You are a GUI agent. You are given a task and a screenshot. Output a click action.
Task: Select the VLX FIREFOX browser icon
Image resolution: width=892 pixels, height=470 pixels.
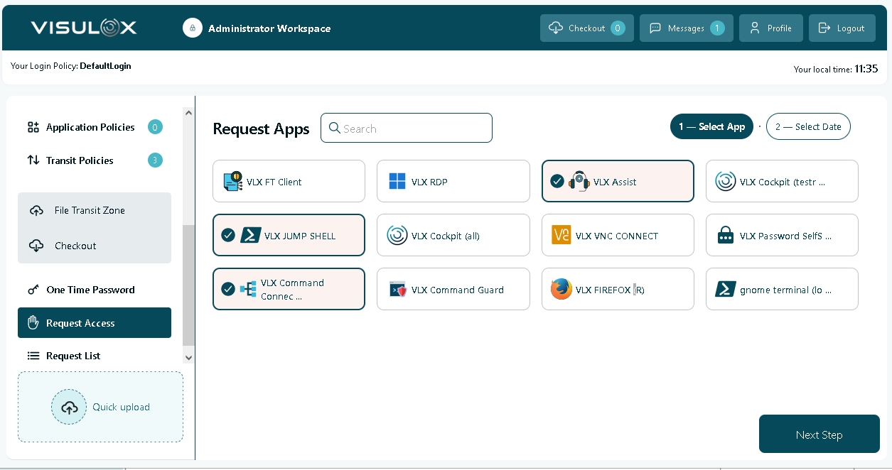[561, 290]
